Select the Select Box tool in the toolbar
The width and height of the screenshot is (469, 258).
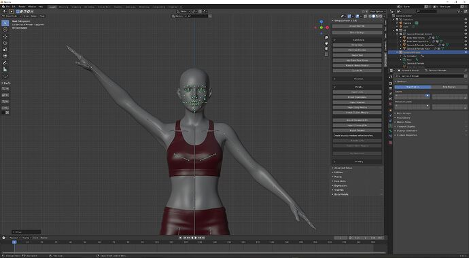click(5, 23)
